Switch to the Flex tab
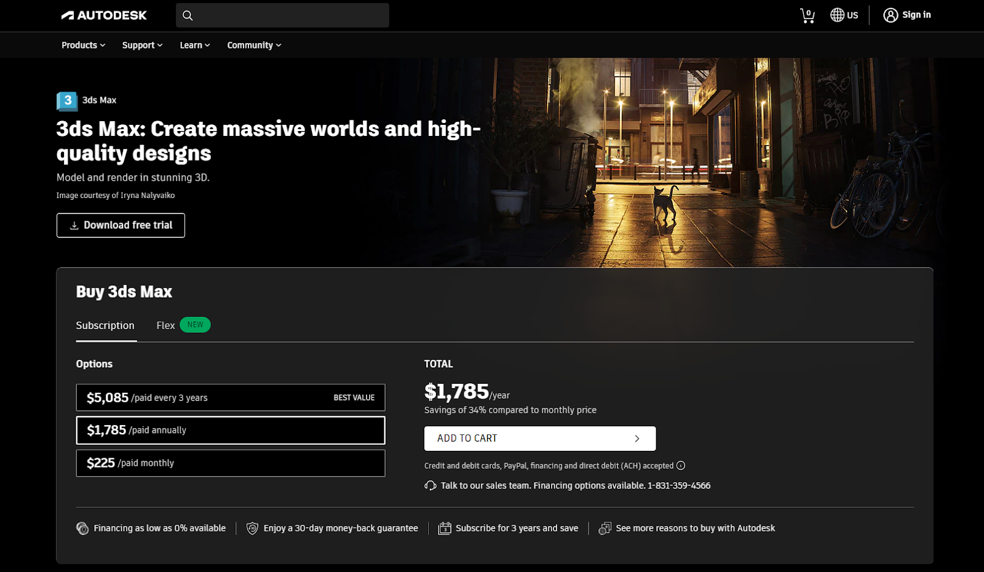The height and width of the screenshot is (572, 984). click(165, 325)
